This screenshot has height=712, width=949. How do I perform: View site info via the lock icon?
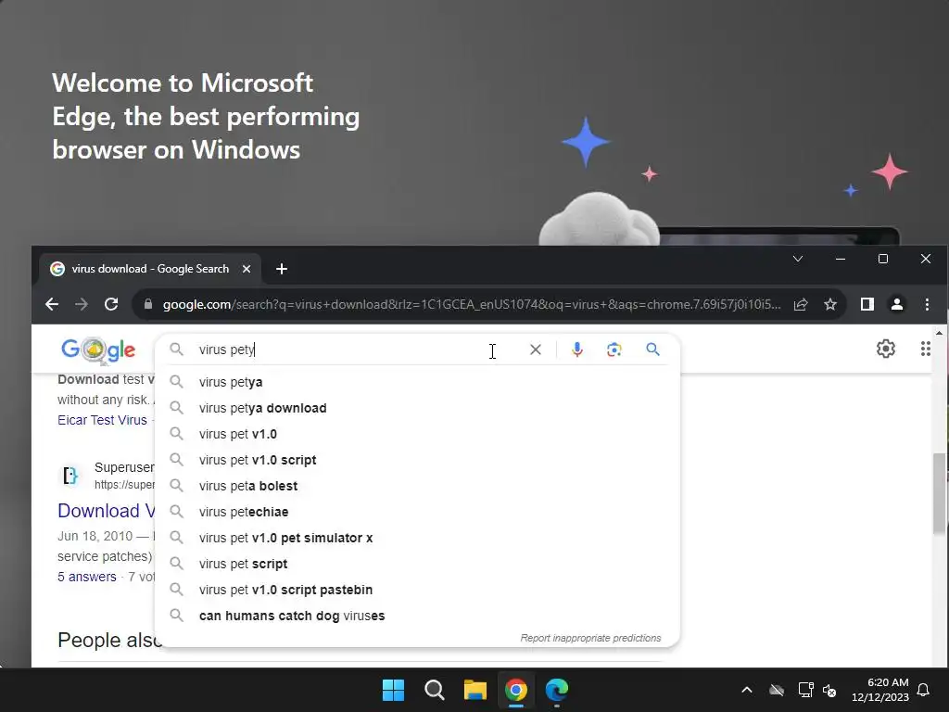pyautogui.click(x=148, y=304)
